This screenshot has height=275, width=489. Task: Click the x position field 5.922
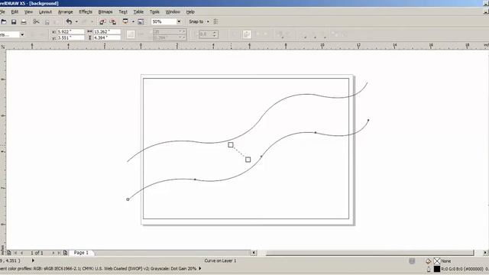pyautogui.click(x=70, y=31)
